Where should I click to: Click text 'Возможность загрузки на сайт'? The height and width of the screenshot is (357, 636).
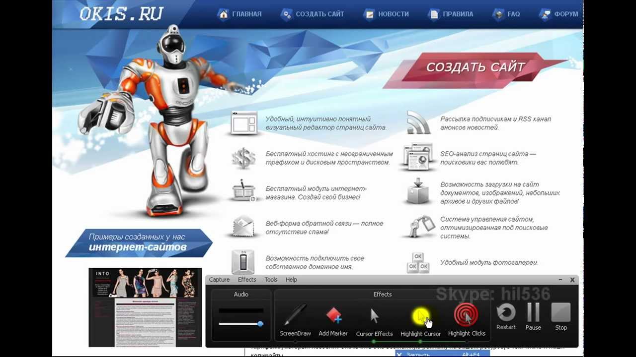(489, 184)
